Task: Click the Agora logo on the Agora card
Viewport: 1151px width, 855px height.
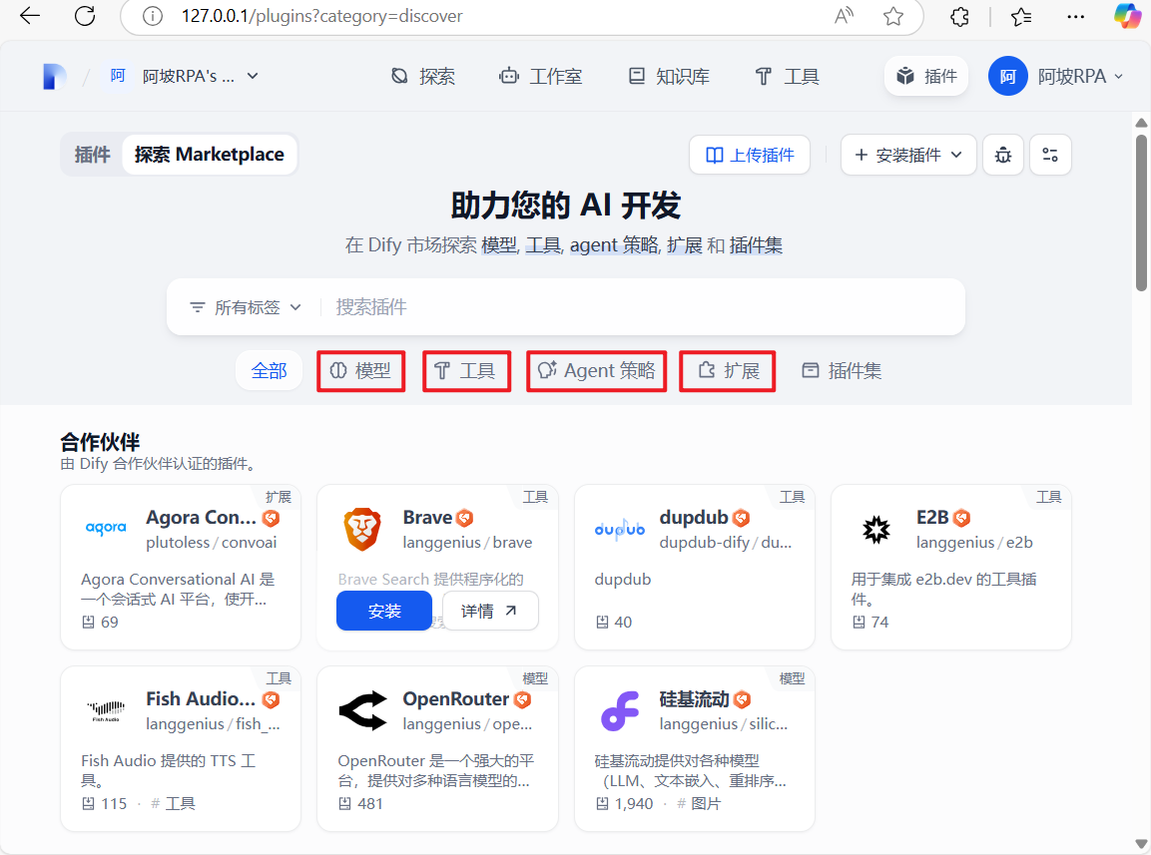Action: point(106,528)
